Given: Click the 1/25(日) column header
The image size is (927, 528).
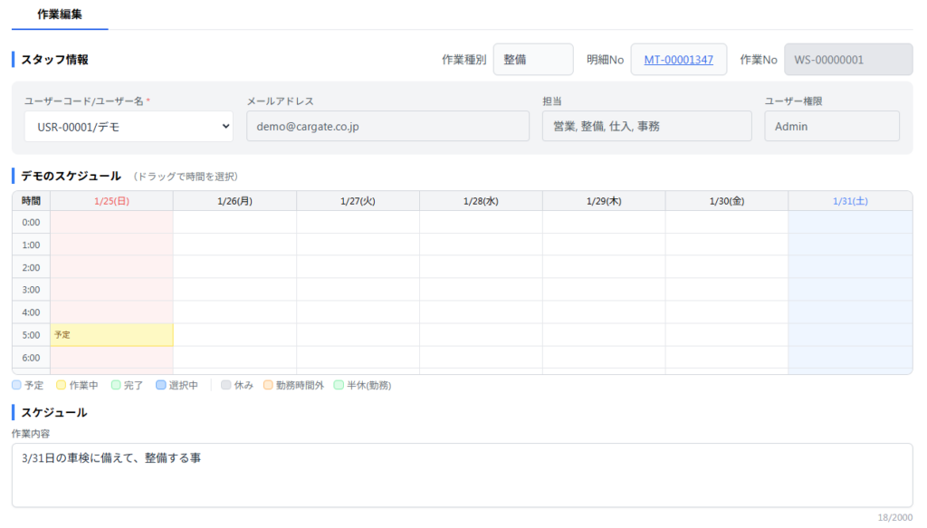Looking at the screenshot, I should click(x=111, y=201).
